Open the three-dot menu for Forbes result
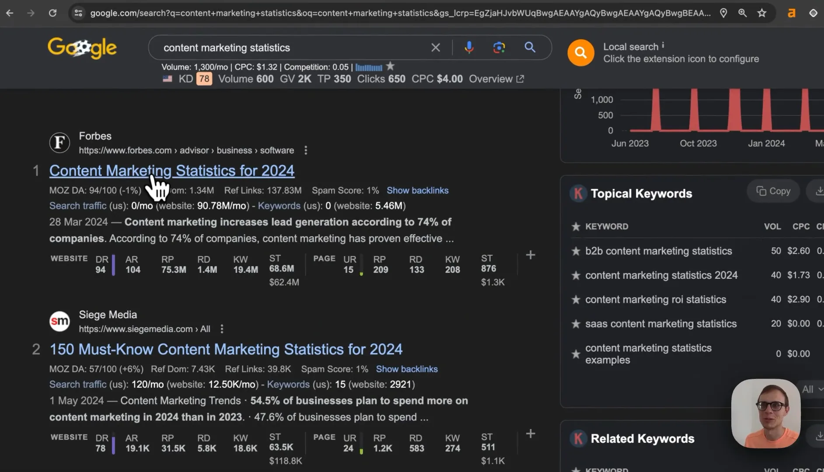 tap(306, 150)
